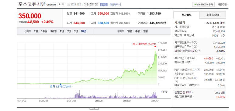235x111 pixels.
Task: Open the 시가총액순위 link
Action: pos(182,27)
